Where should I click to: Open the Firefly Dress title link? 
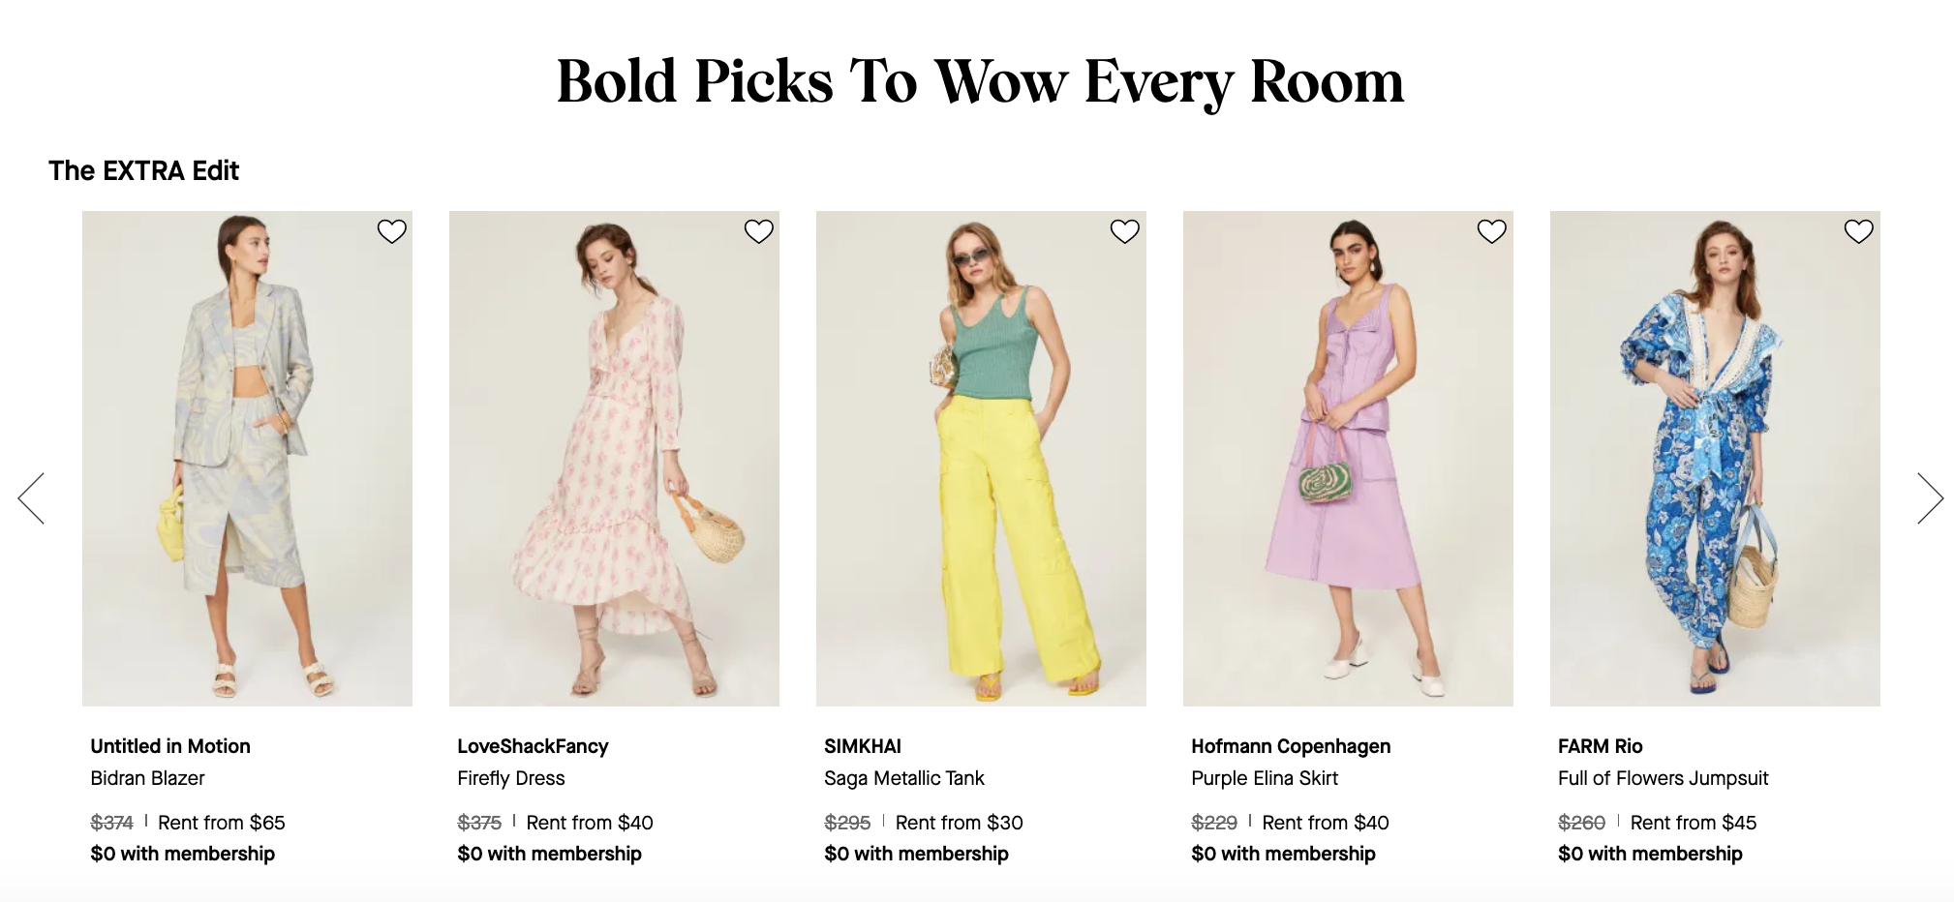[x=511, y=778]
